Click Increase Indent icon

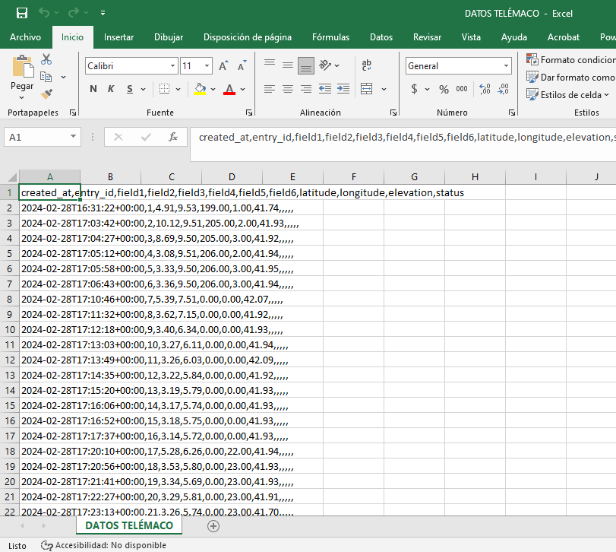pos(343,89)
